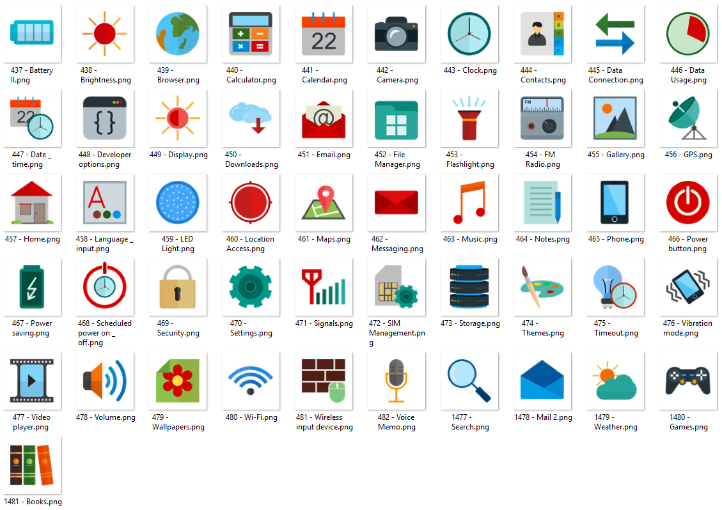Screen dimensions: 722x510
Task: Click the Home house icon
Action: [x=32, y=203]
